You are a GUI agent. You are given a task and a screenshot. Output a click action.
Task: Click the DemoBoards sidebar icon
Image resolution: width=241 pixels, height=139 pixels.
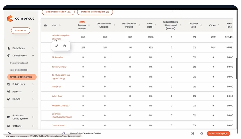tap(9, 56)
